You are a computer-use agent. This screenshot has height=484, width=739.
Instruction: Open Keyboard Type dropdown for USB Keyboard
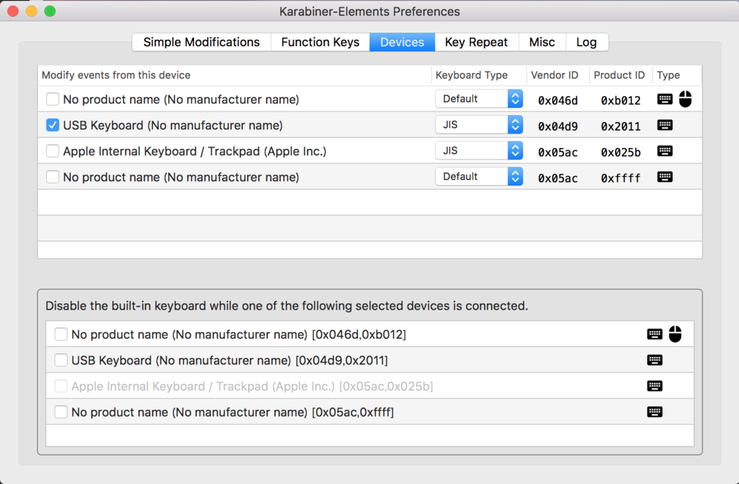click(478, 125)
